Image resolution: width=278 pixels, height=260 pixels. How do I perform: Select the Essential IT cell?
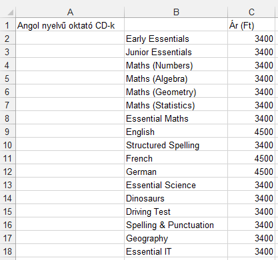[176, 251]
